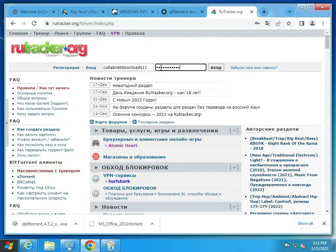The image size is (336, 252).
Task: Click the VPN-сервисы forum icon
Action: pyautogui.click(x=96, y=178)
